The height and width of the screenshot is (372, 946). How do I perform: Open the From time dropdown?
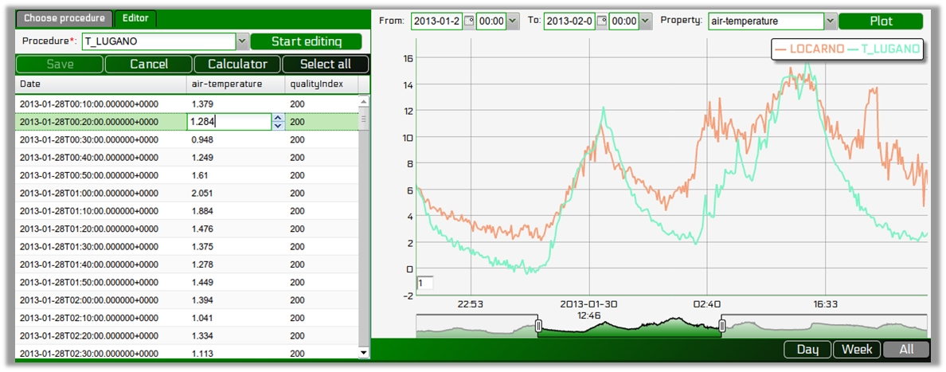pos(512,22)
